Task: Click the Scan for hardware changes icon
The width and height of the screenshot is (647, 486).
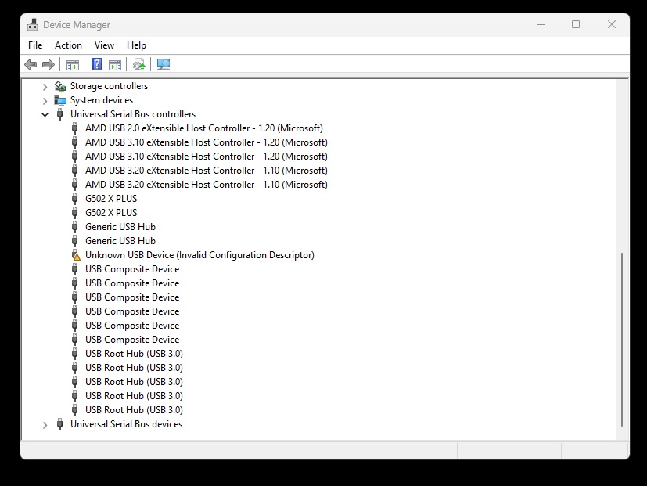Action: (x=164, y=64)
